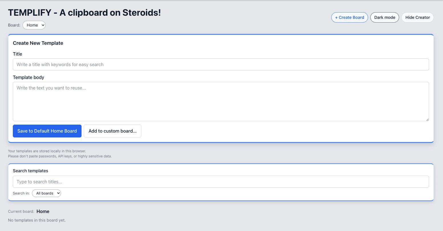Click the current board name "Home"
Viewport: 443px width, 231px height.
pos(43,211)
